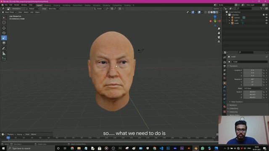Toggle visibility eye for Light

(x=266, y=21)
